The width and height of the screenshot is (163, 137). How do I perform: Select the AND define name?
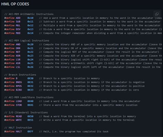pyautogui.click(x=18, y=45)
